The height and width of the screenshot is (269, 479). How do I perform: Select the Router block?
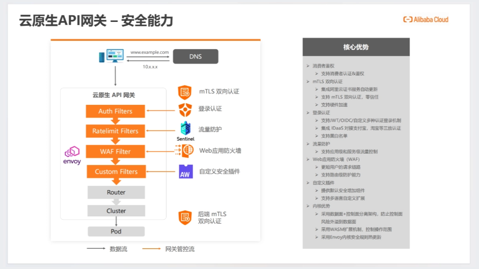(115, 192)
